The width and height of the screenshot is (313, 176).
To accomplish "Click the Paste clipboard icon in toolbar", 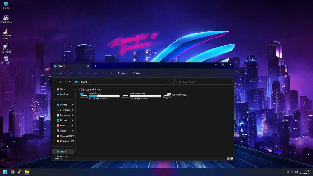I will (x=87, y=73).
